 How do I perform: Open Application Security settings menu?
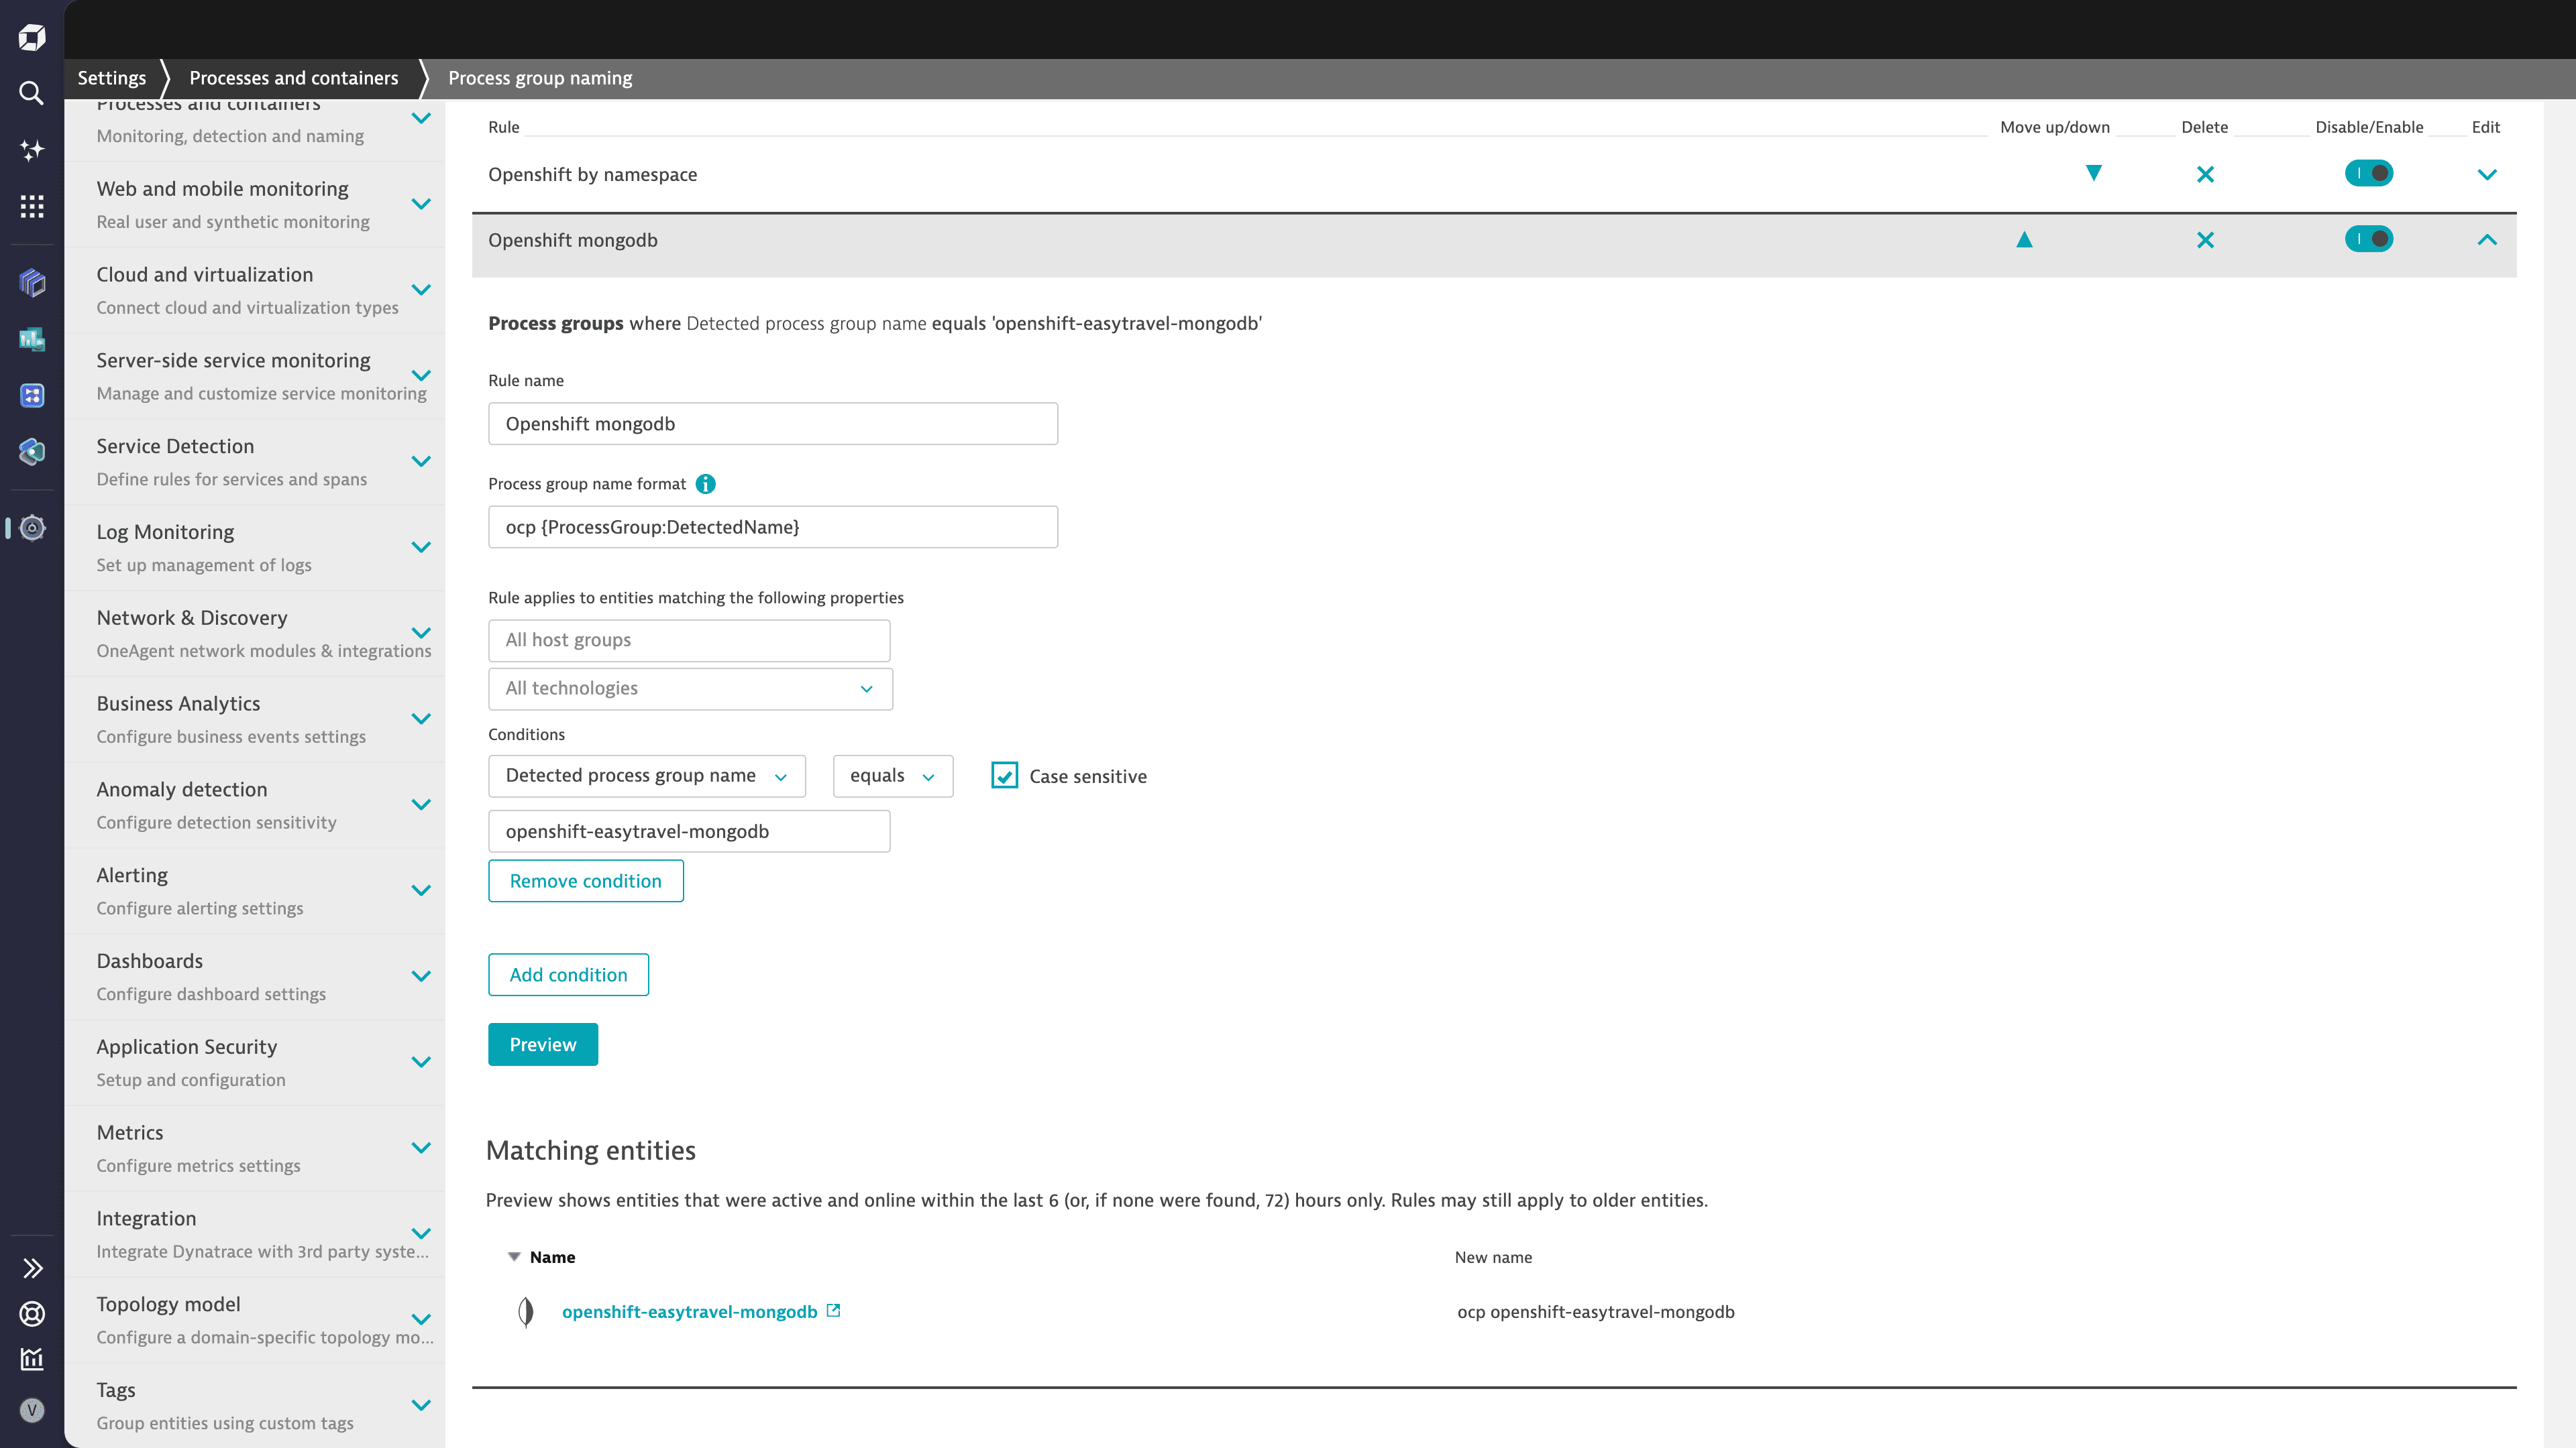(x=255, y=1063)
